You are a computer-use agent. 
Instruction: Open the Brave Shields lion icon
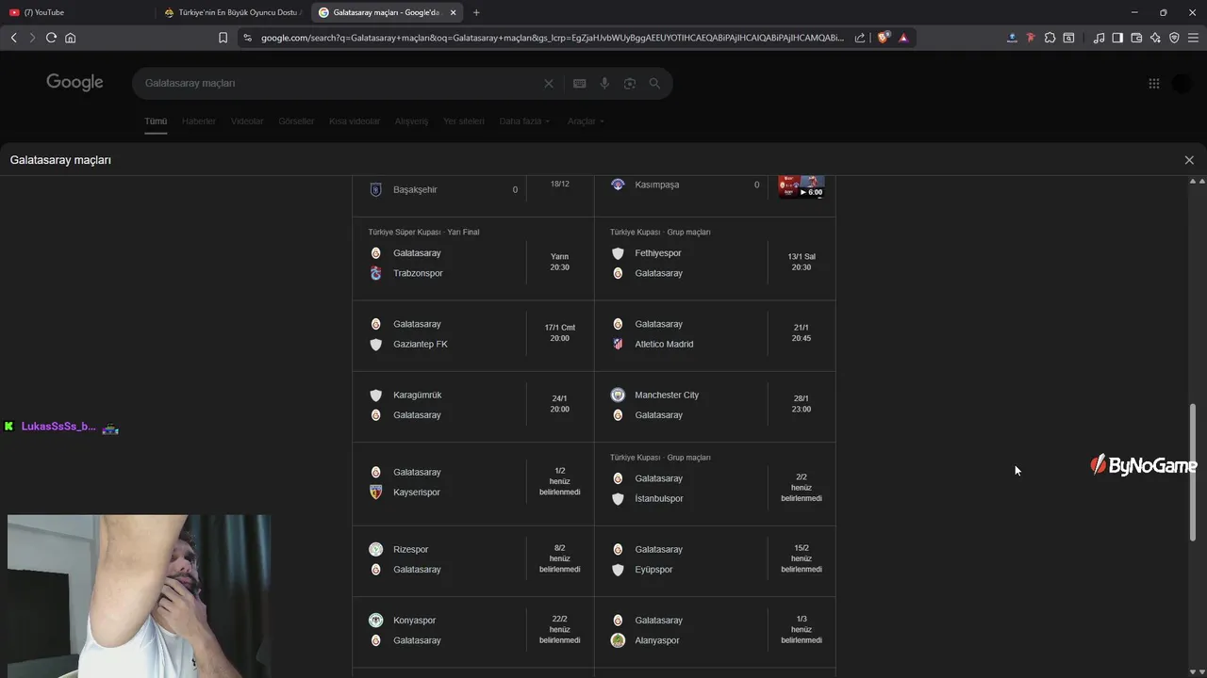883,38
